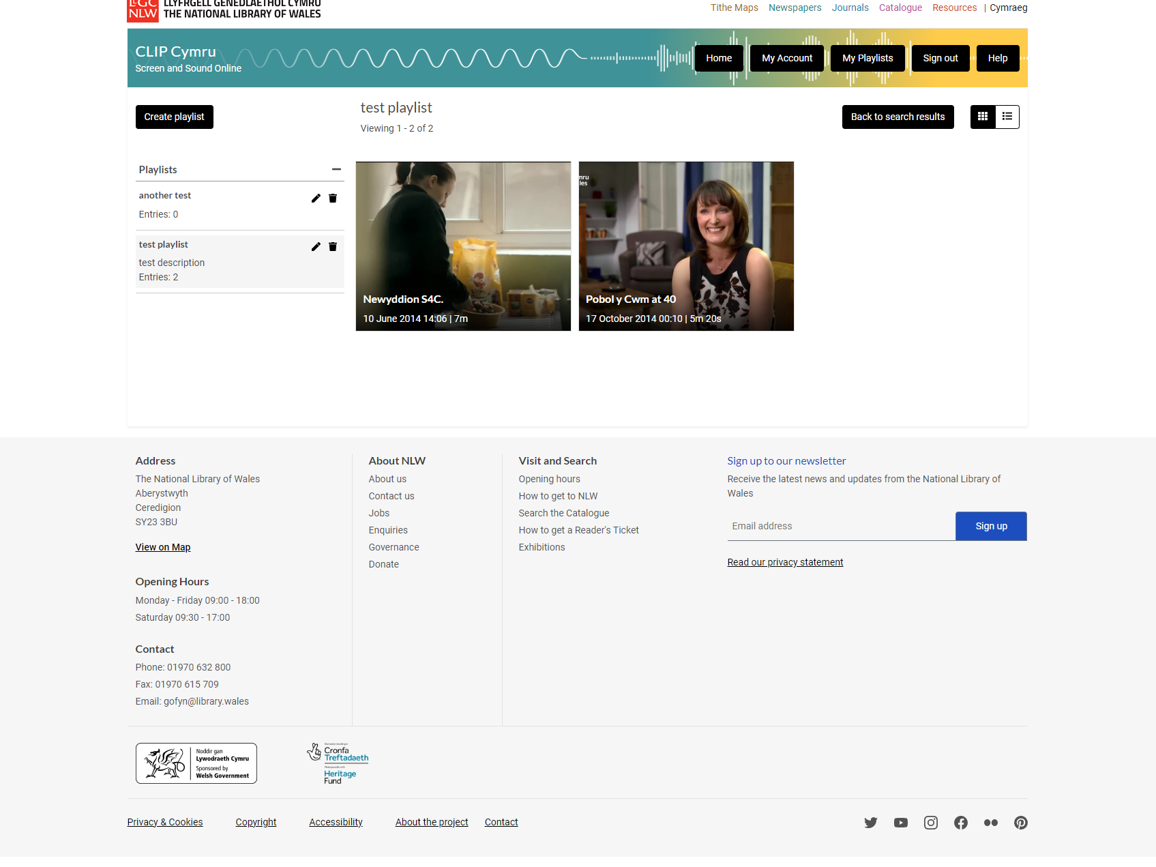This screenshot has width=1156, height=867.
Task: Collapse the Playlists panel minus icon
Action: point(336,169)
